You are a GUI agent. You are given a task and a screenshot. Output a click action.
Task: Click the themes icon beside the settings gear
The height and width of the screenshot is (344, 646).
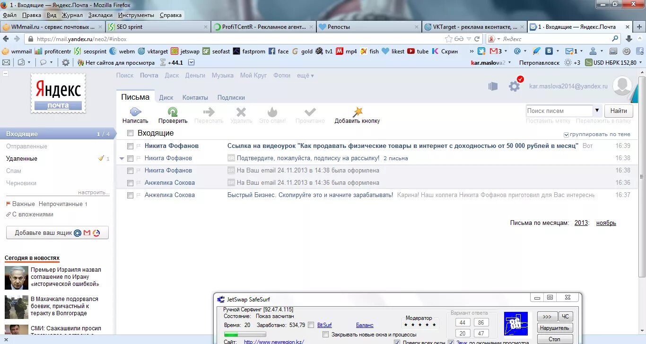coord(493,86)
